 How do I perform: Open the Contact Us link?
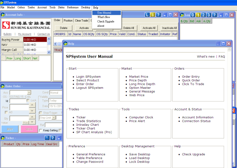pyautogui.click(x=43, y=34)
